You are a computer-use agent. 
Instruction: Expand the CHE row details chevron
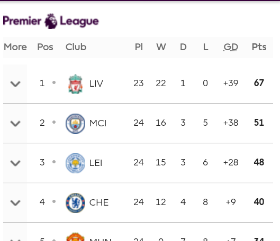pos(15,202)
